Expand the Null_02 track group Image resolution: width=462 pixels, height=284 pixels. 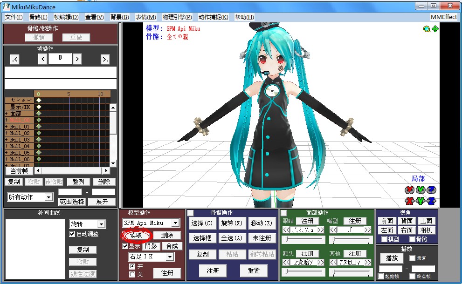pyautogui.click(x=7, y=133)
